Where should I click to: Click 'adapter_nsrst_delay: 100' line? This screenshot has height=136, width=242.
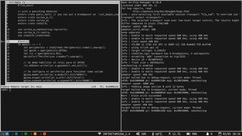(x=138, y=29)
